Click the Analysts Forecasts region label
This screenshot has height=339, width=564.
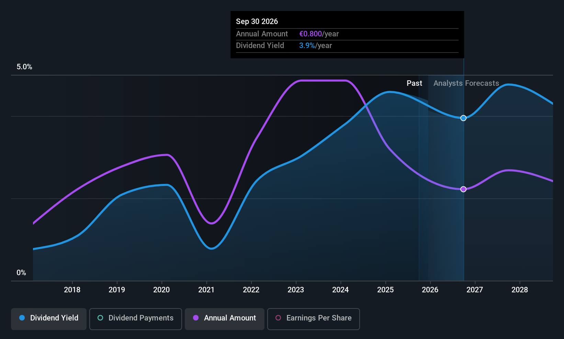[x=466, y=83]
